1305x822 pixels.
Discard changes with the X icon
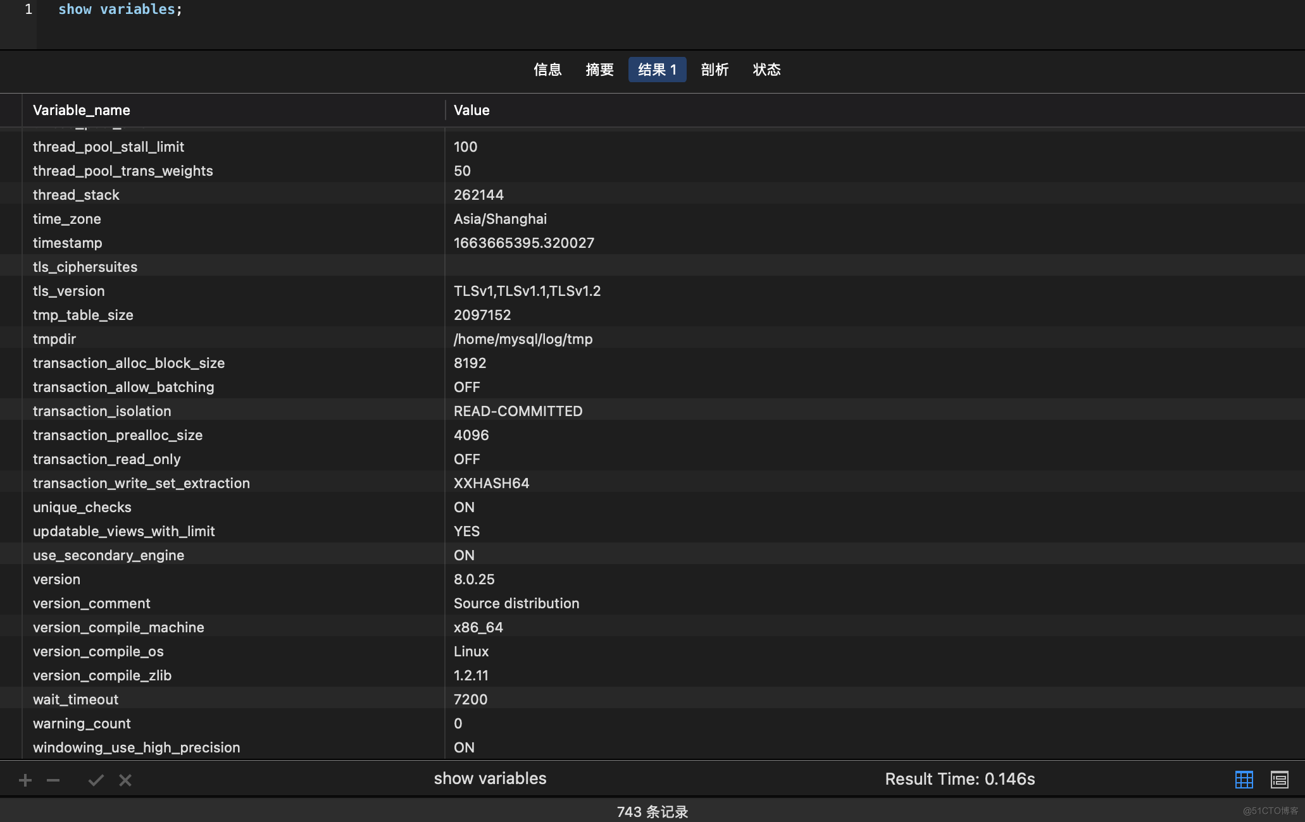click(x=125, y=780)
